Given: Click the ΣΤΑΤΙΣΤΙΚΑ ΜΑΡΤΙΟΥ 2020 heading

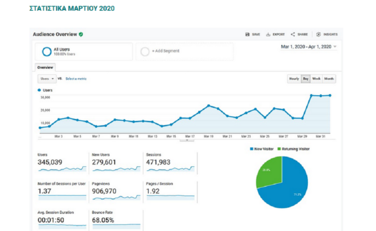Looking at the screenshot, I should [x=72, y=8].
